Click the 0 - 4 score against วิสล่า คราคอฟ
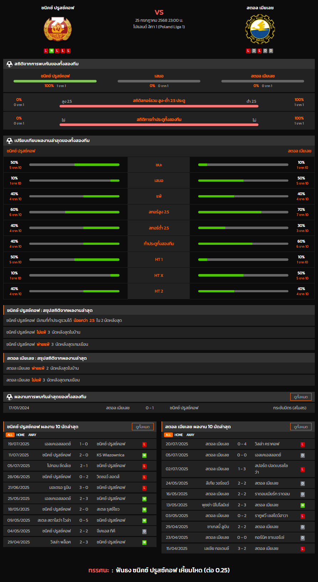This screenshot has height=582, width=318. (x=242, y=444)
